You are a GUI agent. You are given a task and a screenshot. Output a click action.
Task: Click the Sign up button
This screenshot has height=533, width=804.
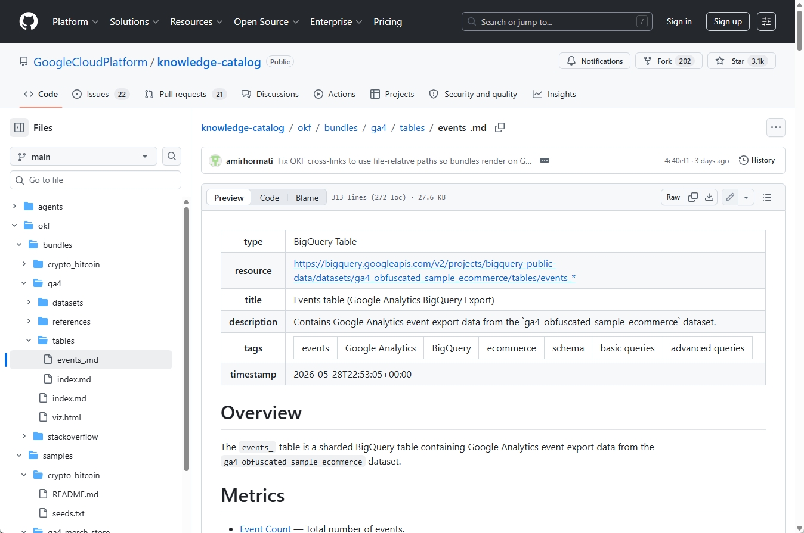[728, 21]
